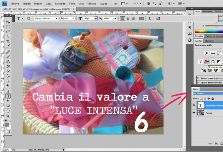
Task: Align text left
Action: (x=122, y=19)
